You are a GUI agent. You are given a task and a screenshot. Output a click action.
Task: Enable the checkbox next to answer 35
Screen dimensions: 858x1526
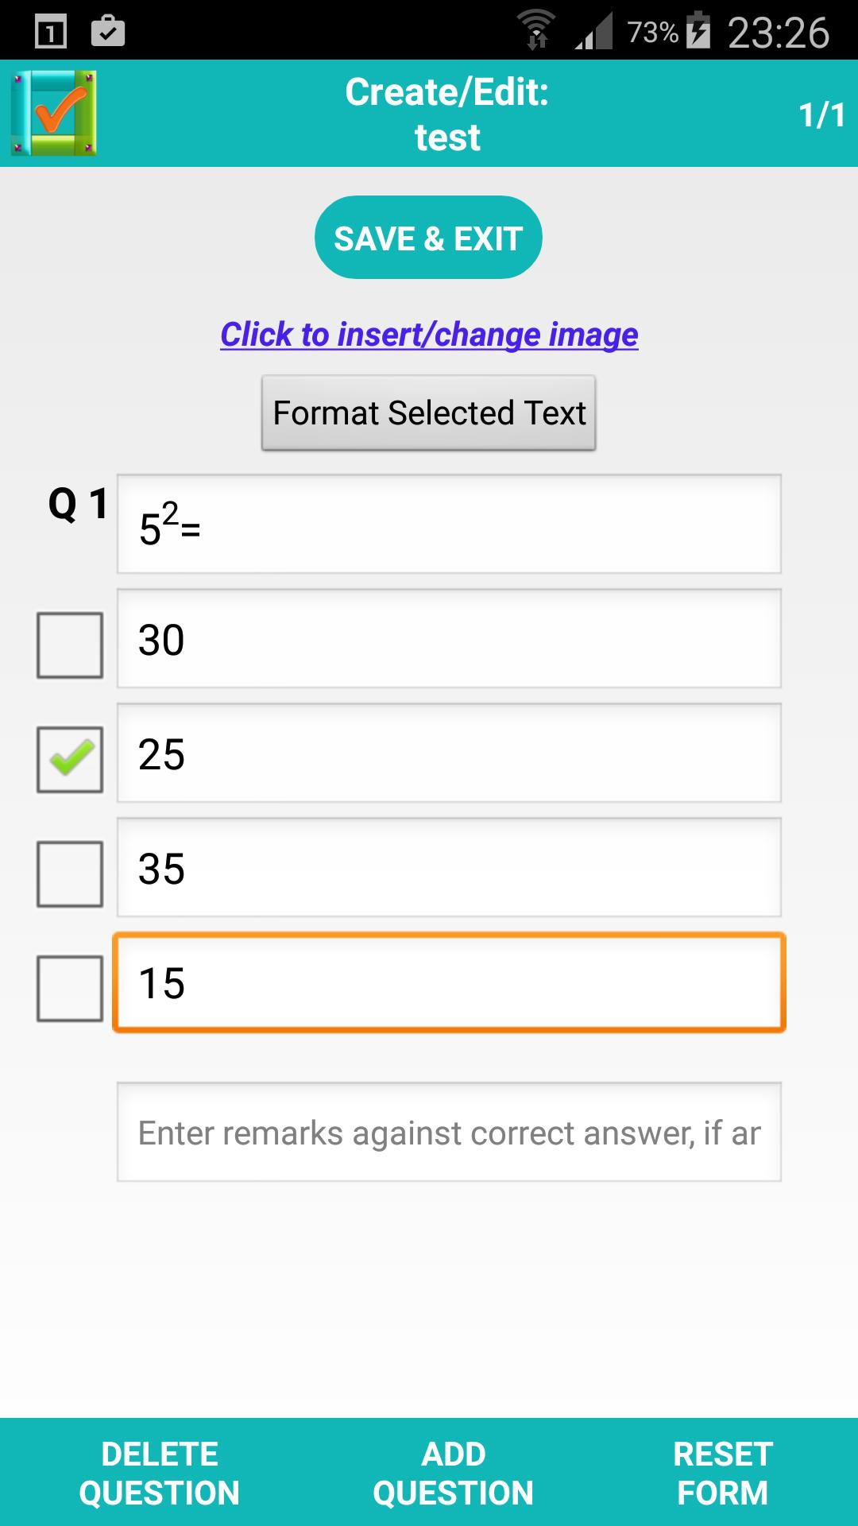tap(70, 874)
